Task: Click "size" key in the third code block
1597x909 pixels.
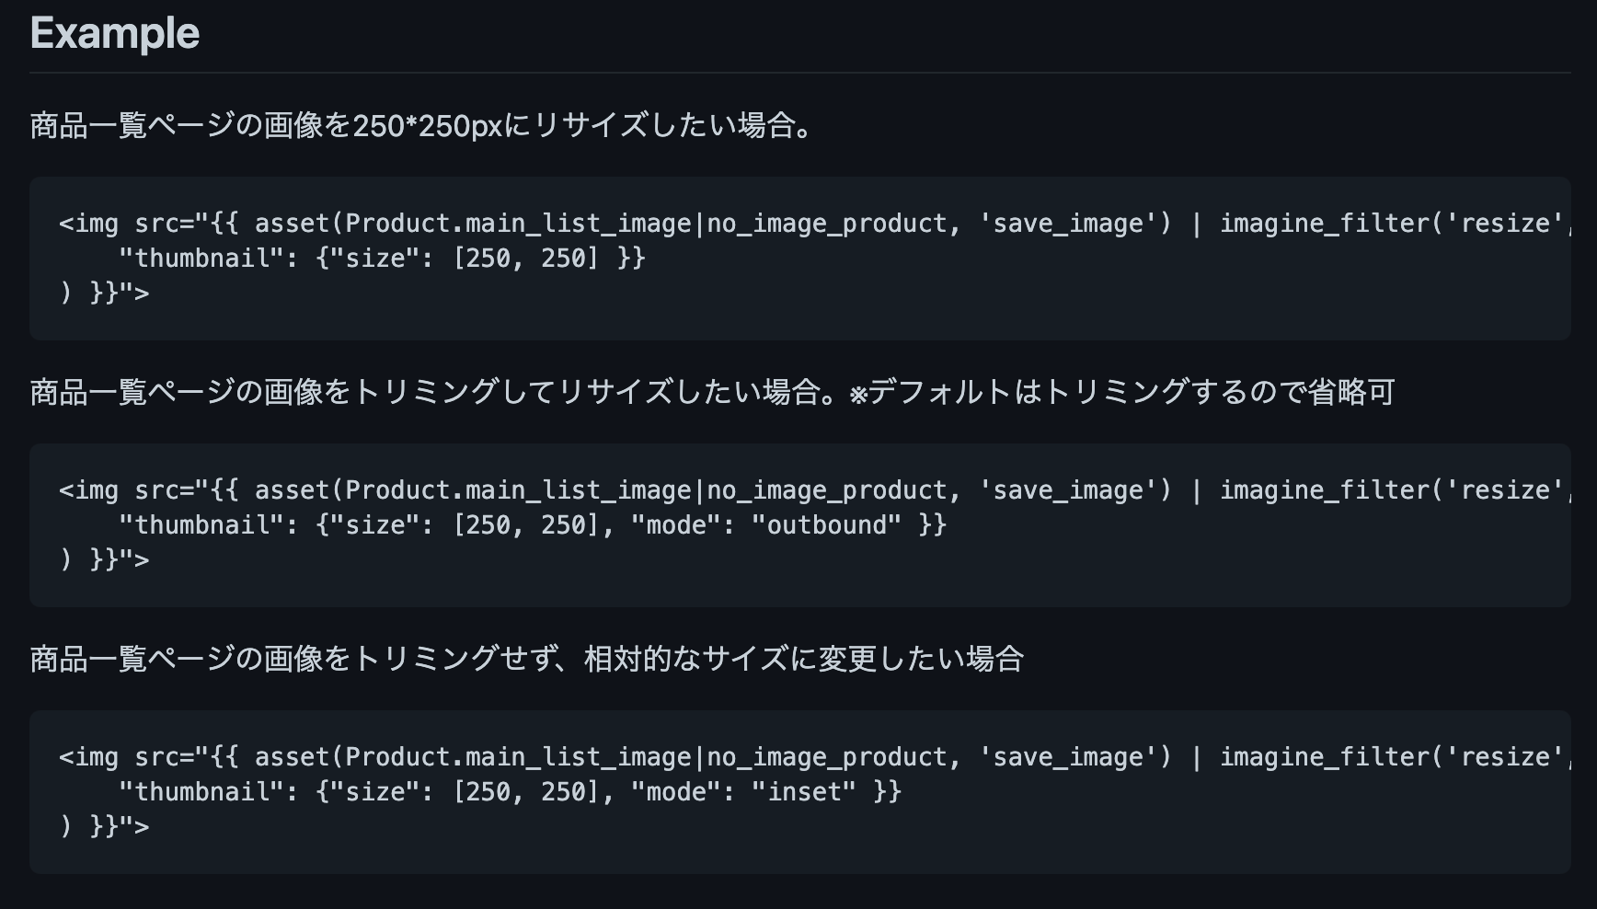Action: (373, 792)
